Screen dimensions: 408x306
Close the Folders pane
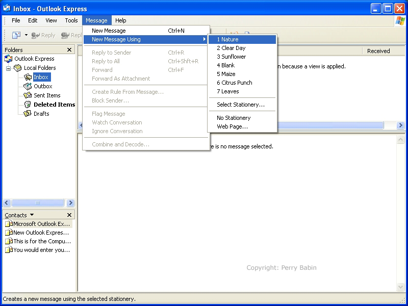point(69,50)
